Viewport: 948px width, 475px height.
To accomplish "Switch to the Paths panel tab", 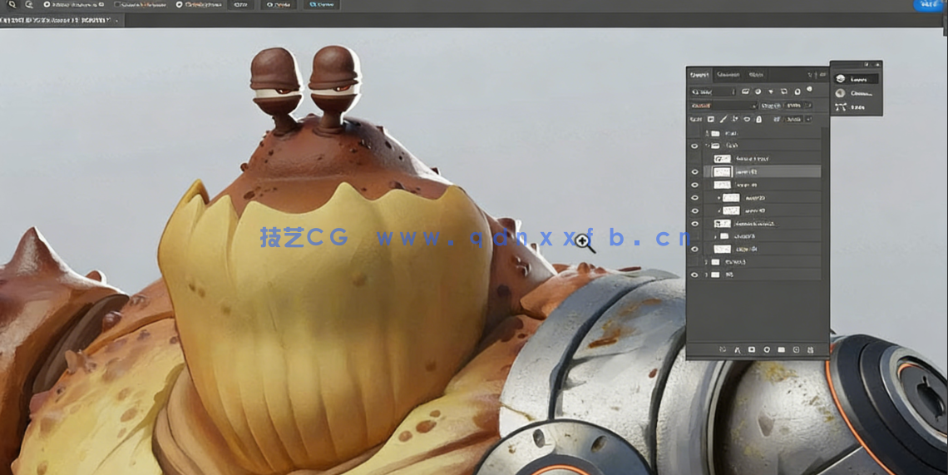I will (757, 74).
